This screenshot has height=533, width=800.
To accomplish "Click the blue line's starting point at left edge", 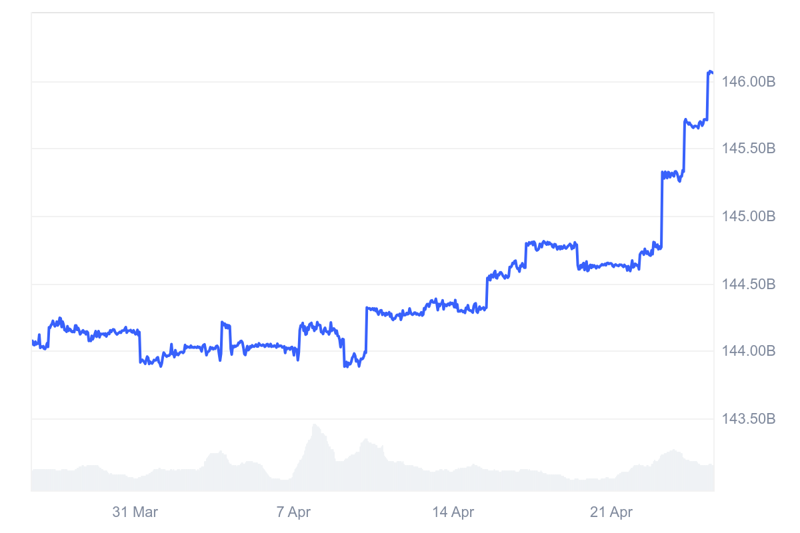I will (33, 342).
